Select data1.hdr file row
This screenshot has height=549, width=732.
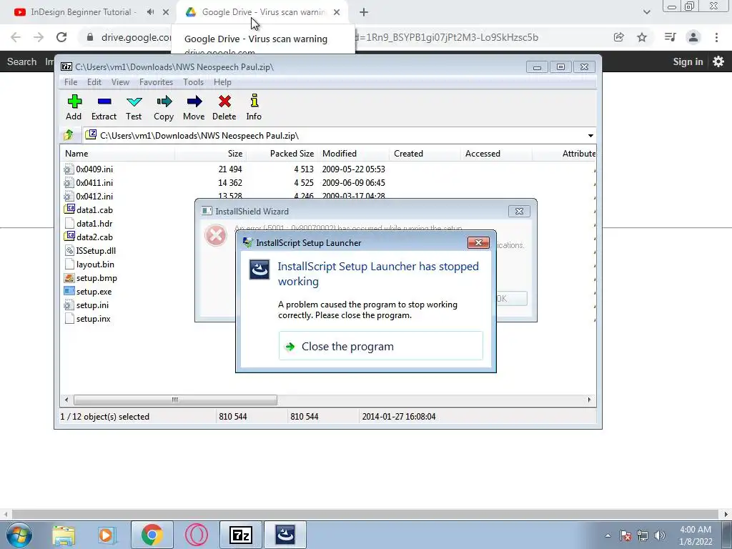[x=94, y=224]
